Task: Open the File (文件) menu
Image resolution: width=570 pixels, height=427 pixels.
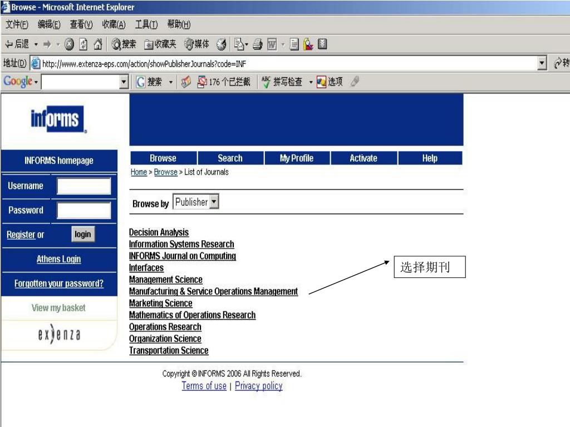Action: pos(17,24)
